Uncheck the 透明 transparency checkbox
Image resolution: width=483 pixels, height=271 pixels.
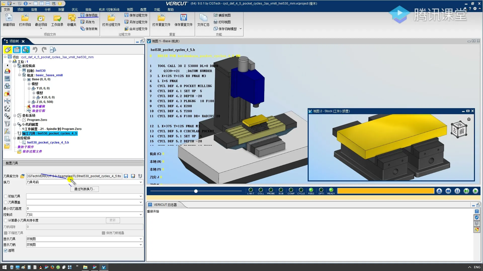click(6, 250)
